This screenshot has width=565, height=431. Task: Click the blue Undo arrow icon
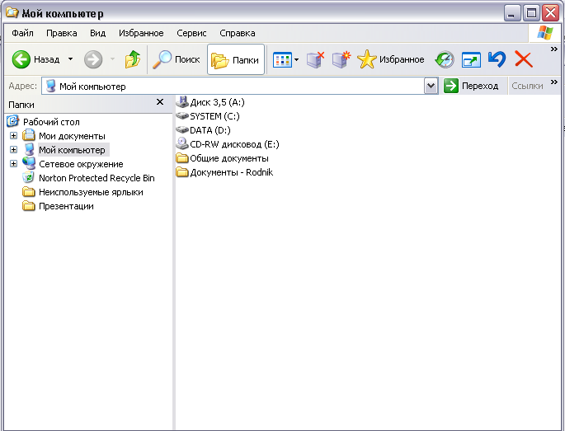coord(497,59)
